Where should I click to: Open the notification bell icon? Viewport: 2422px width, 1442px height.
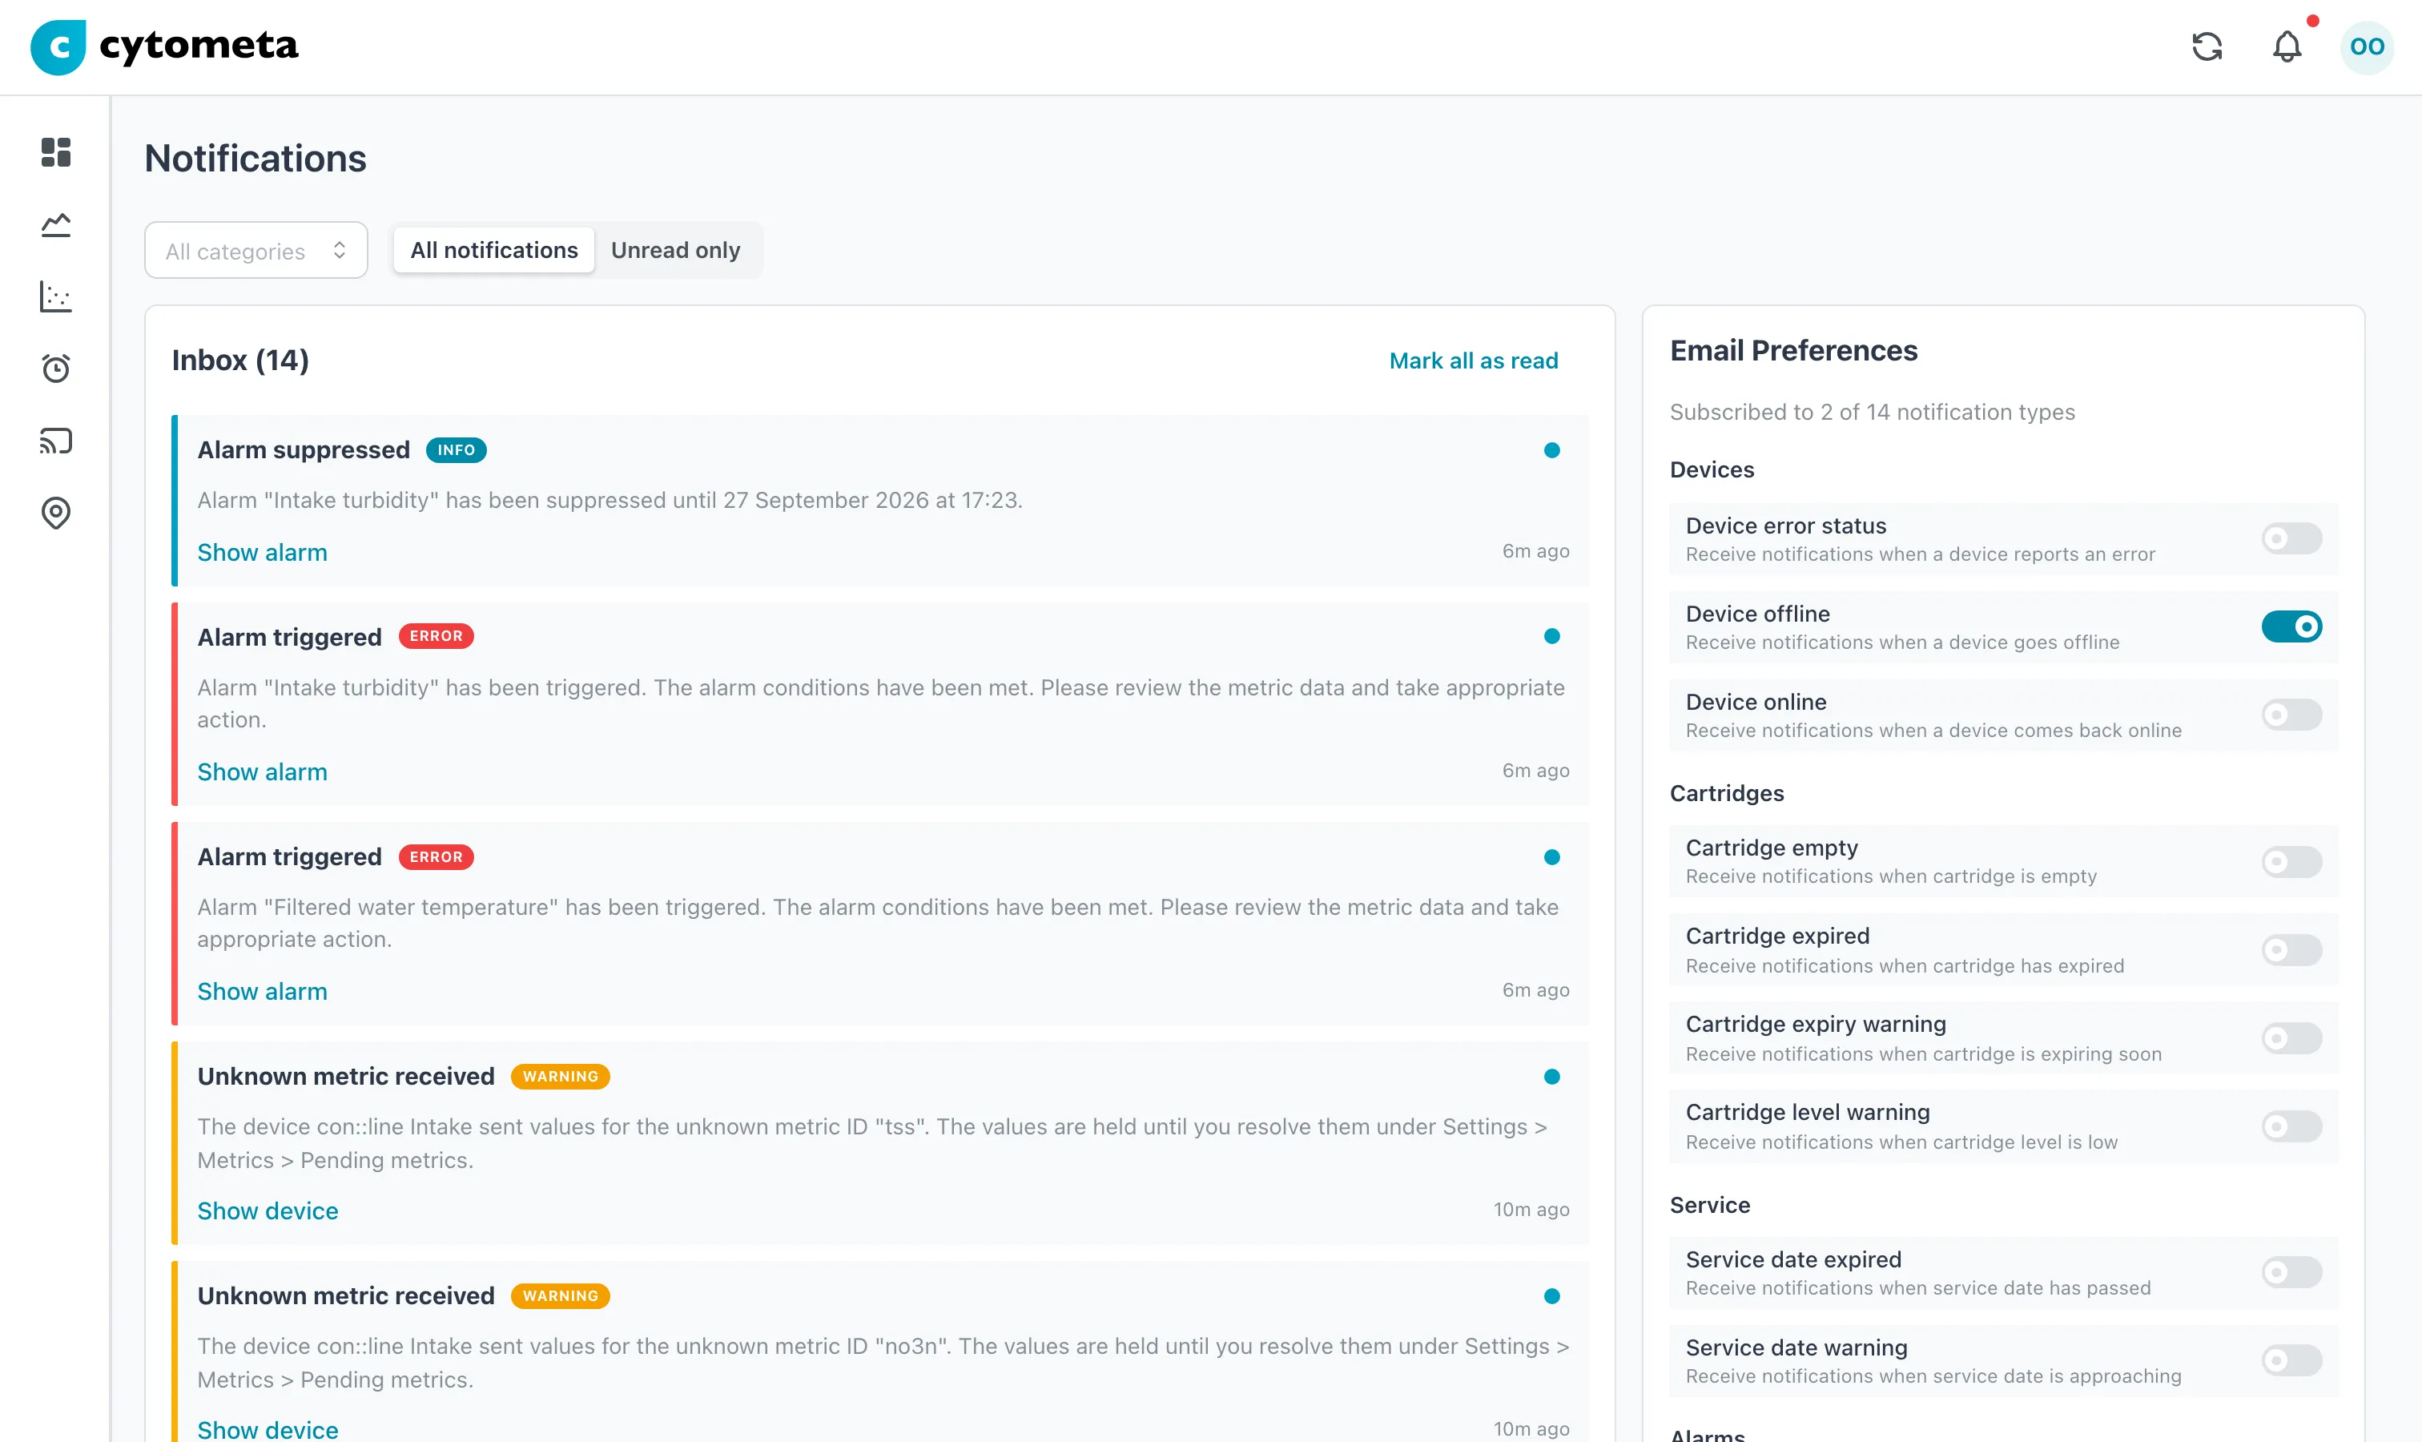point(2287,46)
